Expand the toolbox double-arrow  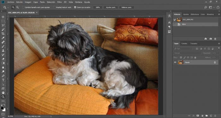tap(2, 11)
